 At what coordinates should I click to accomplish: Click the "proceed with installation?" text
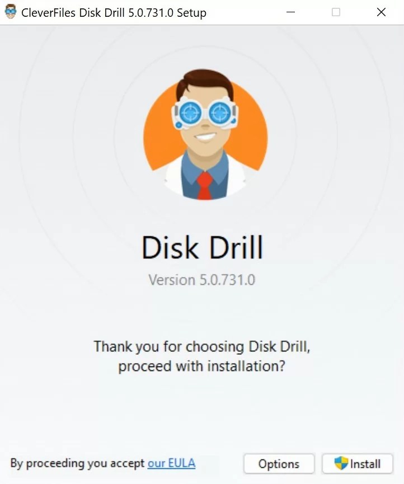202,366
